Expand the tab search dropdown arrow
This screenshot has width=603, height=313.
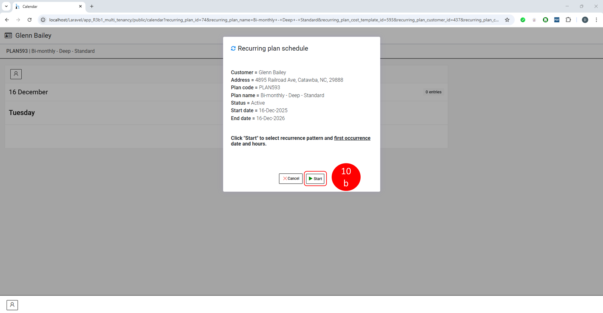pyautogui.click(x=6, y=6)
